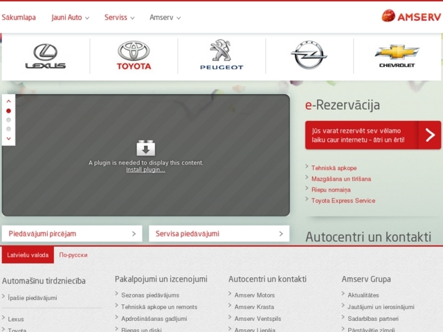Open Sadarbības partneri link
This screenshot has width=443, height=332.
pyautogui.click(x=373, y=319)
